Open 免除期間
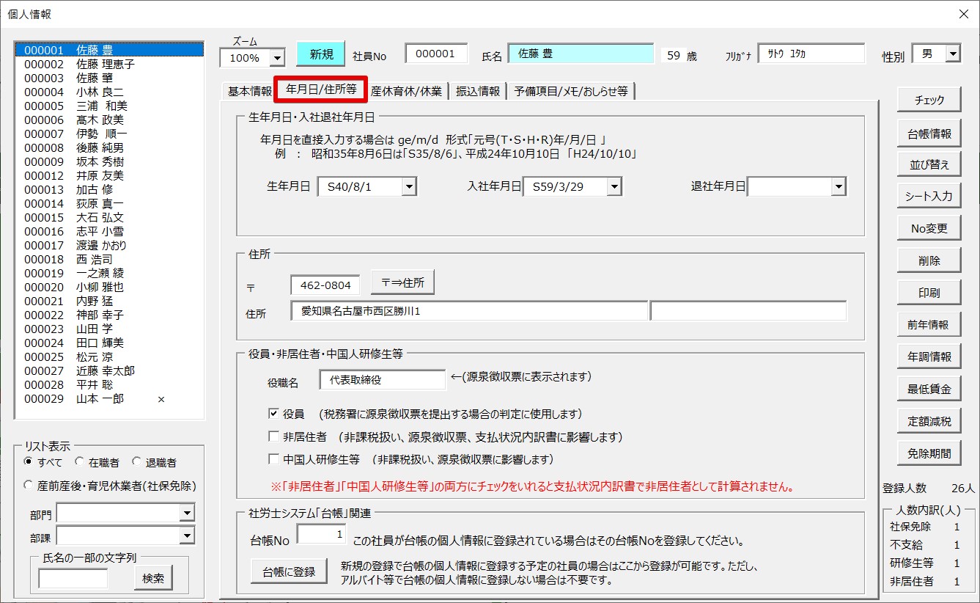Viewport: 980px width, 603px height. click(x=929, y=453)
